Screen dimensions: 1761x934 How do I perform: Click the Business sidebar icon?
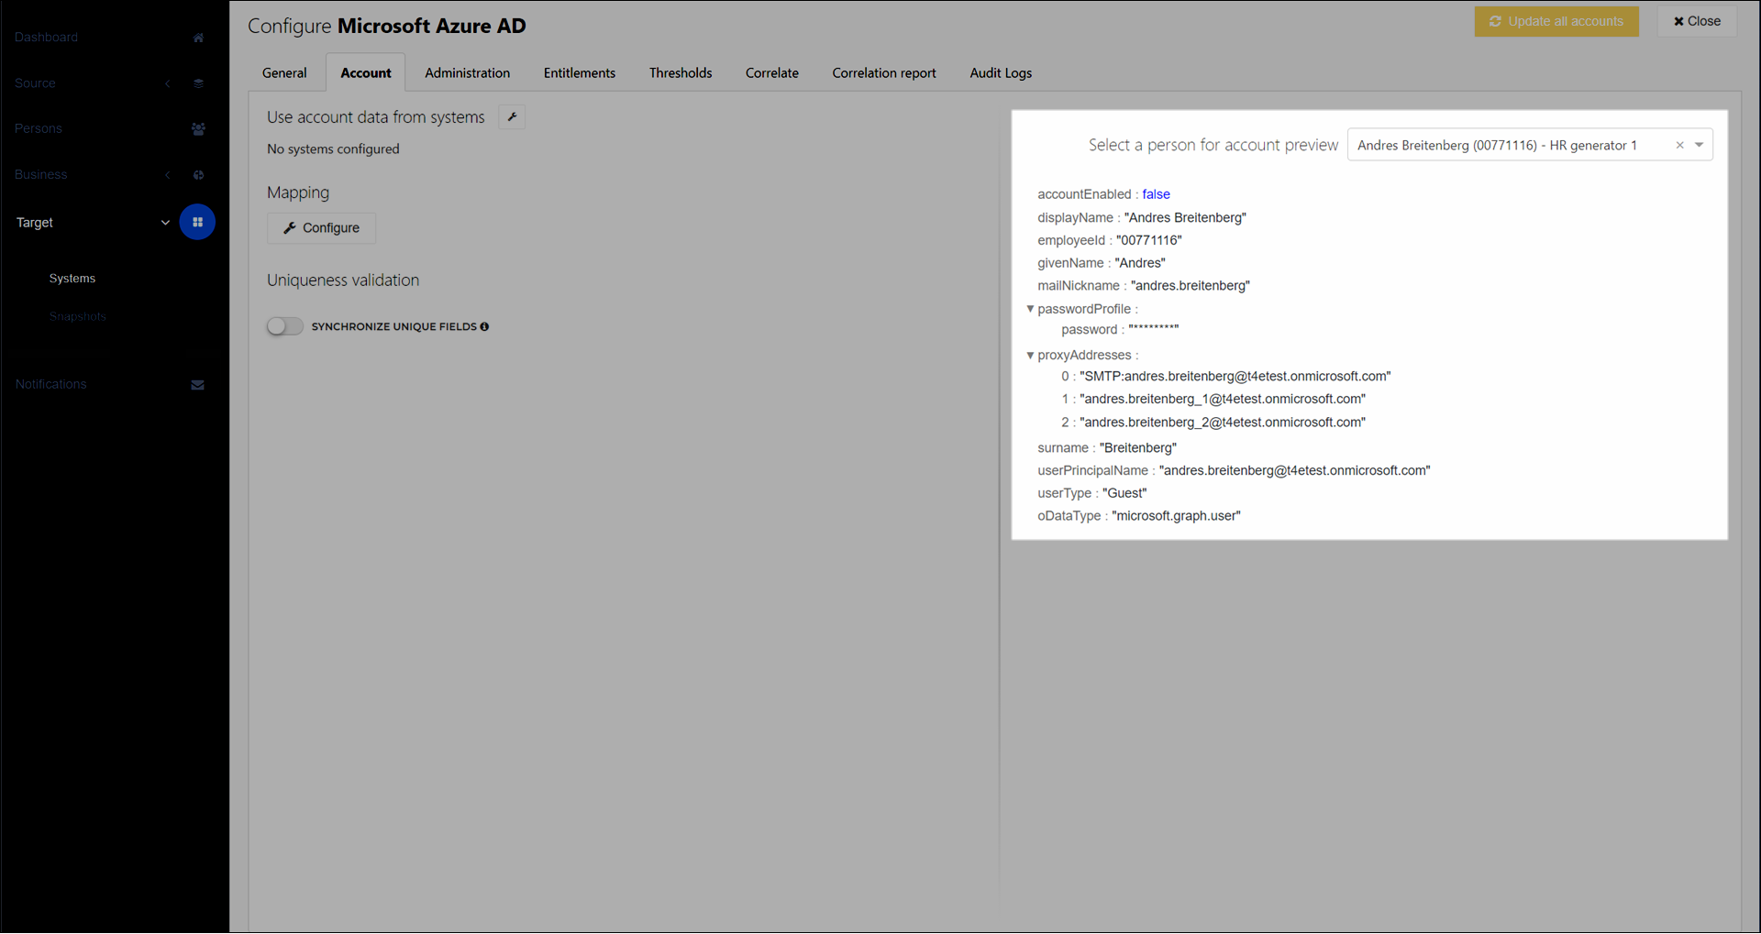198,175
